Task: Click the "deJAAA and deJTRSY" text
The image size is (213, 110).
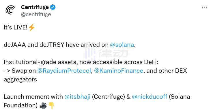Action: click(34, 45)
